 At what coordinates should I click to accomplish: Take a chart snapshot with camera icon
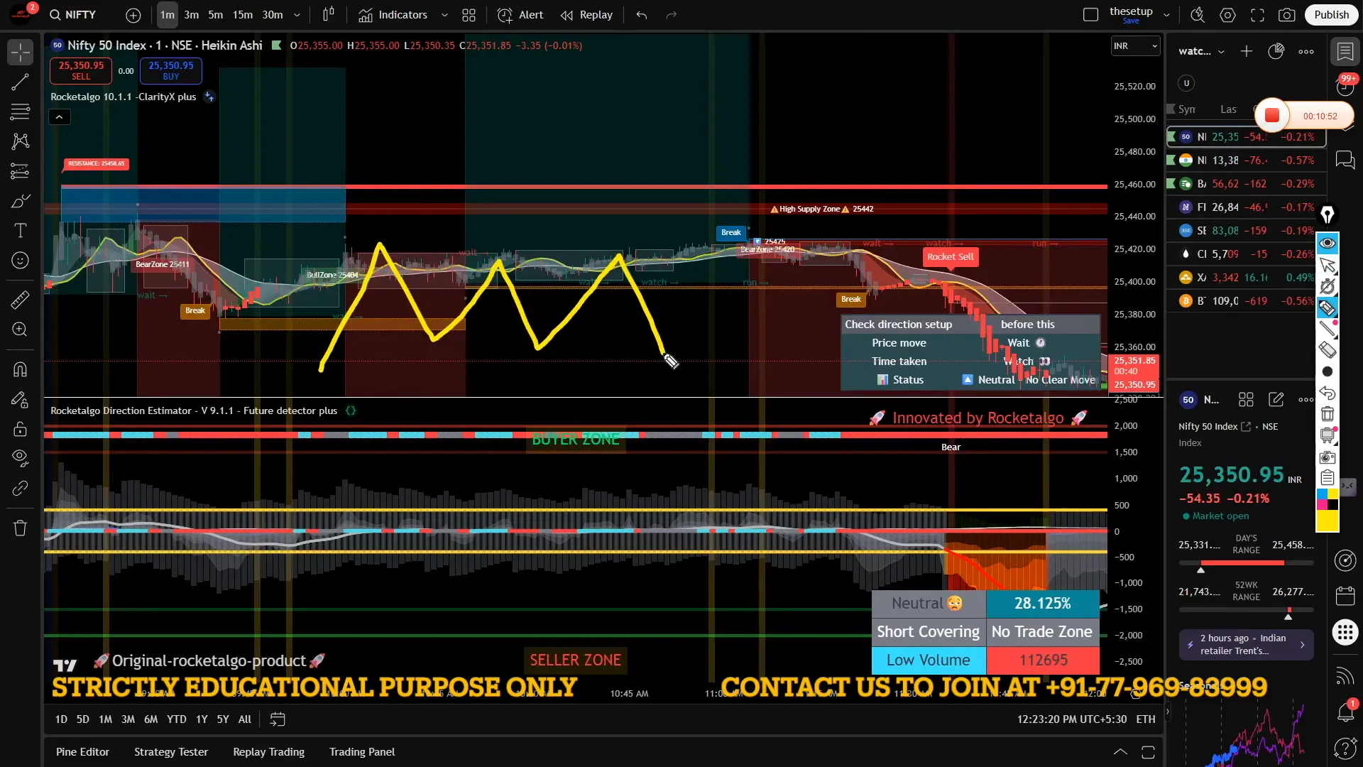click(x=1286, y=15)
